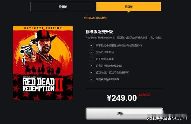Click the ¥249.00 discounted price
The image size is (191, 124).
point(122,98)
